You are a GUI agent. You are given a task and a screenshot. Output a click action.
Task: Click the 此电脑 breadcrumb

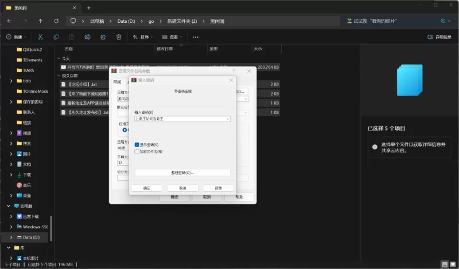point(97,21)
